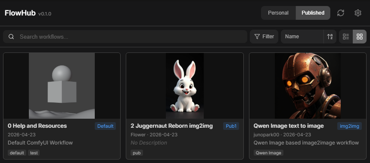370x163 pixels.
Task: Click the v0.1.0 version label
Action: coord(45,14)
